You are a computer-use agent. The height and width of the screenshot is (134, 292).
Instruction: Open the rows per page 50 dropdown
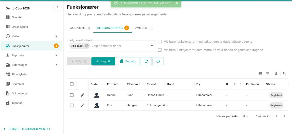point(245,116)
